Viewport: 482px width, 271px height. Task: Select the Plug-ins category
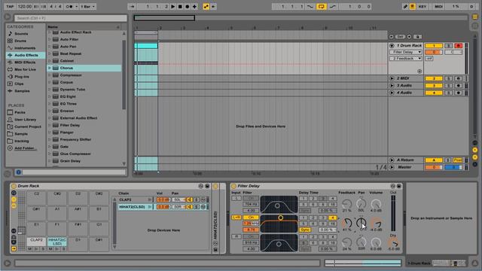[x=22, y=77]
